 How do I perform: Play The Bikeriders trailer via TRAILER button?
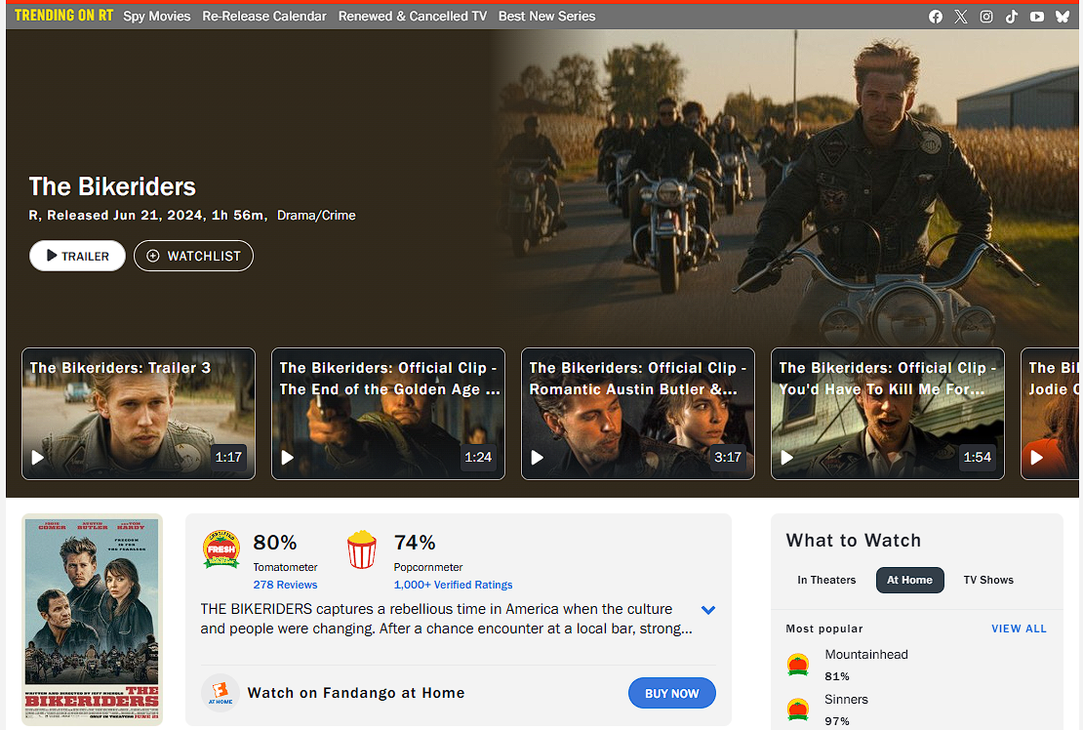point(77,257)
